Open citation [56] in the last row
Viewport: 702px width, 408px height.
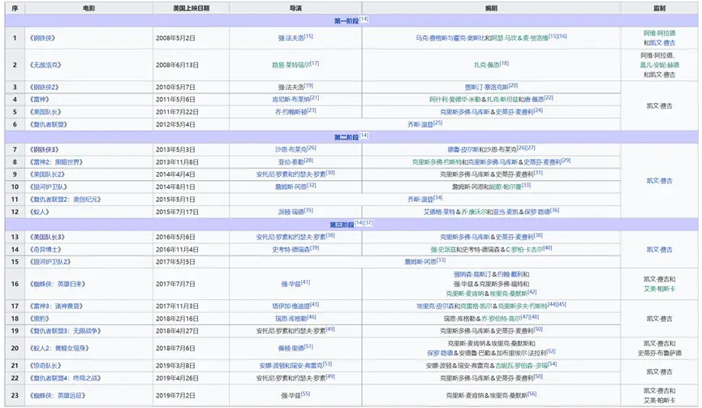(x=532, y=394)
